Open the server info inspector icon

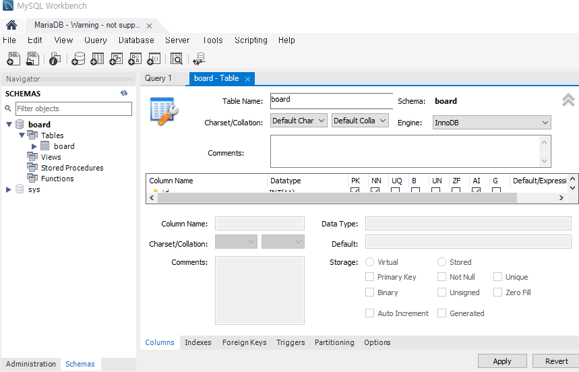[55, 59]
